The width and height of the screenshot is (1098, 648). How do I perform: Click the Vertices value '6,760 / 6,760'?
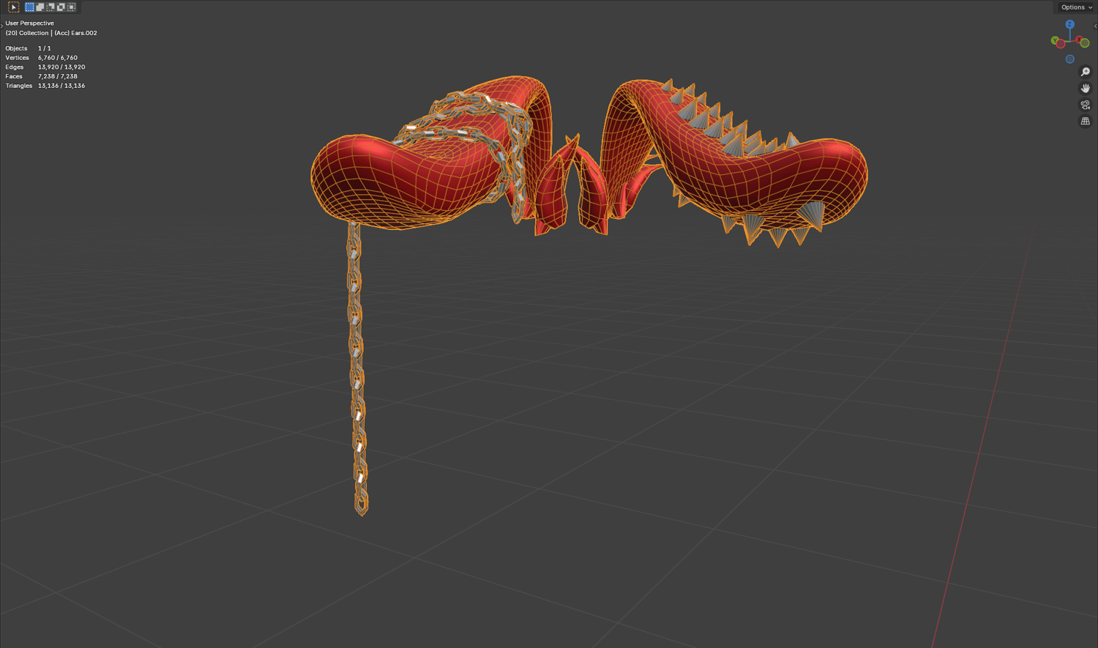(x=58, y=58)
